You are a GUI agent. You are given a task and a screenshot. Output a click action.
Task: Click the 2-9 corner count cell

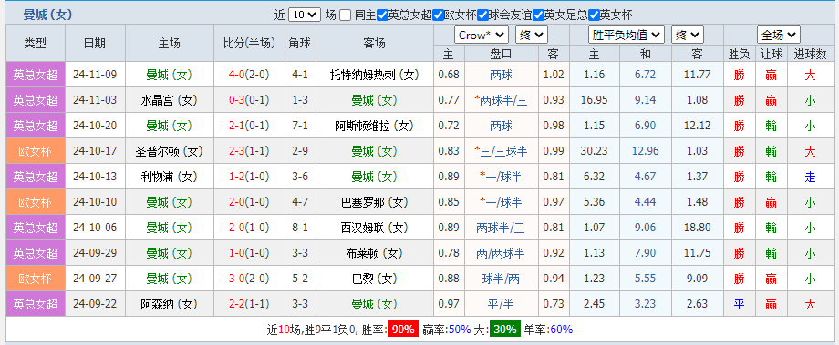point(300,151)
